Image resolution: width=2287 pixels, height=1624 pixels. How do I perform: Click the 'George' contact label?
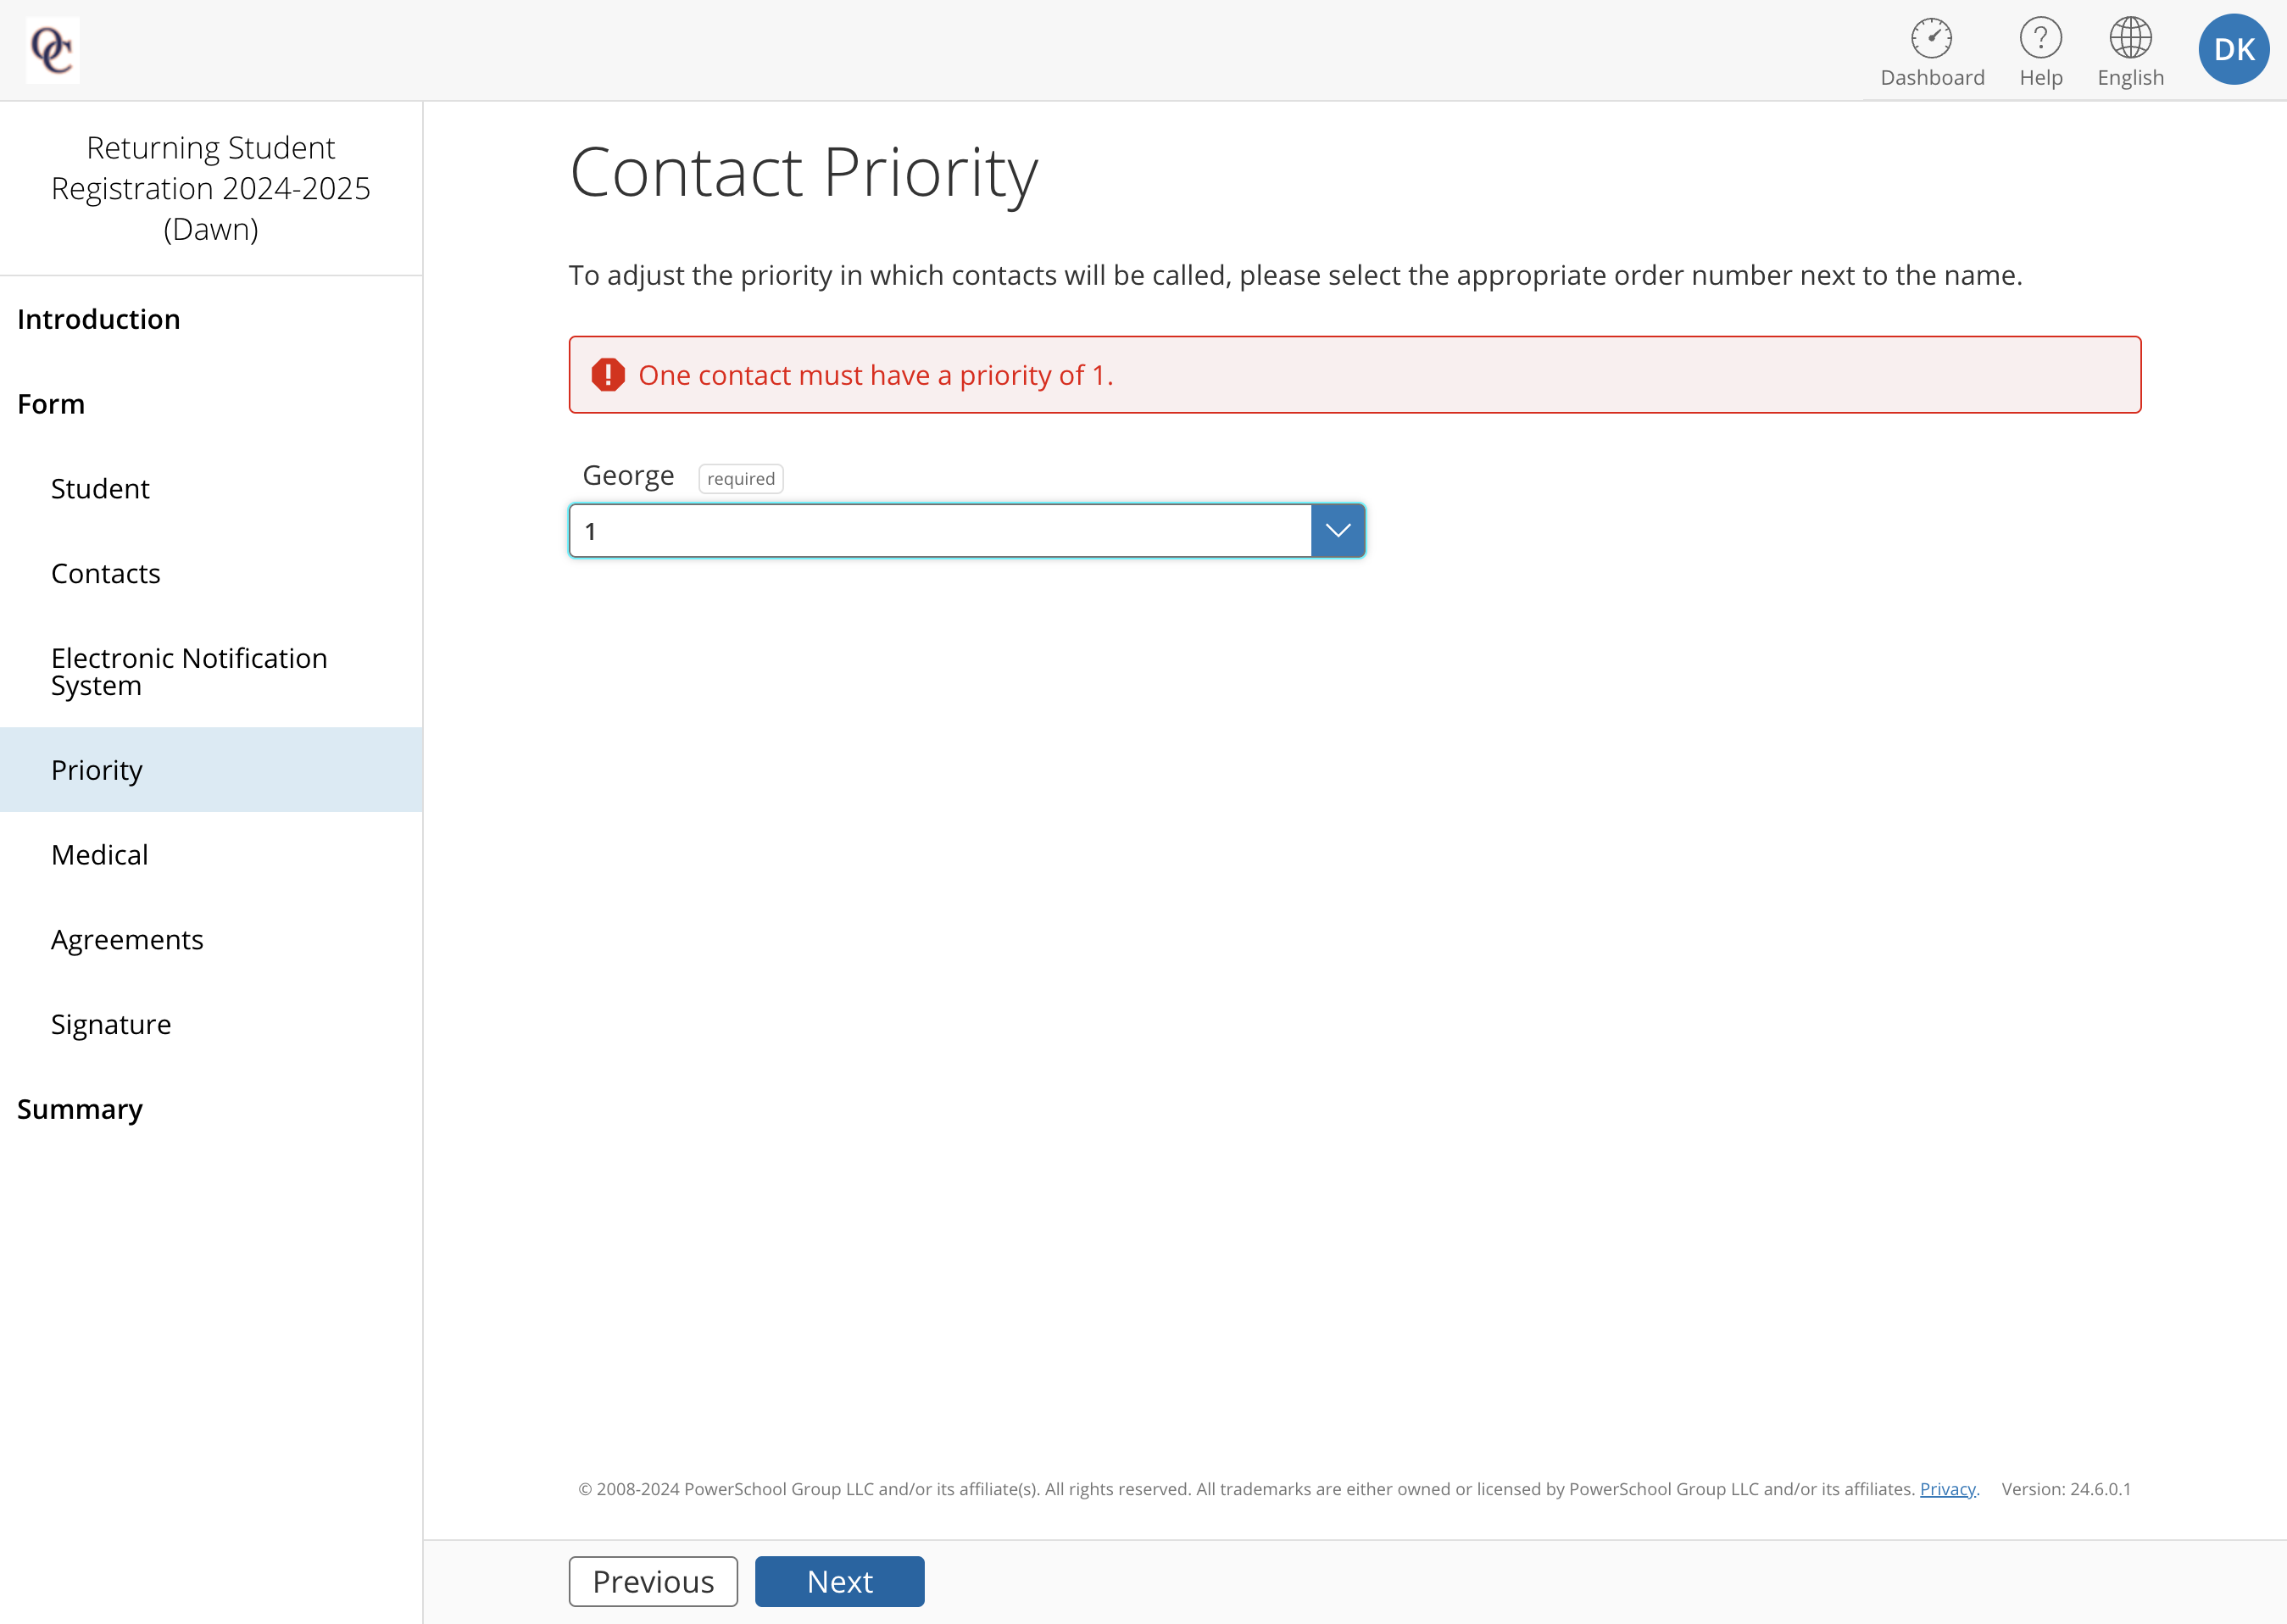coord(628,476)
